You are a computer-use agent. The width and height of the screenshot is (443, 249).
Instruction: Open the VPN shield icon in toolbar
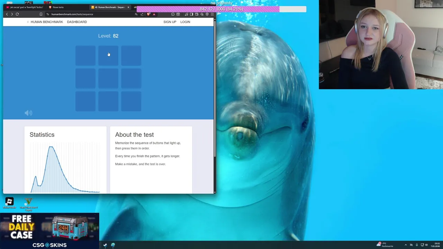[207, 14]
